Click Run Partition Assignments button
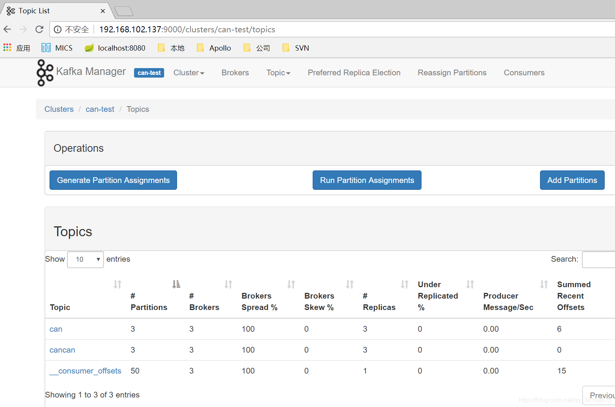615x407 pixels. click(367, 180)
